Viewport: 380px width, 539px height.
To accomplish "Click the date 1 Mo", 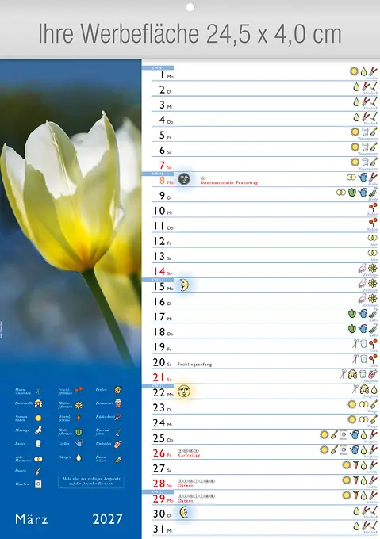I will point(167,75).
